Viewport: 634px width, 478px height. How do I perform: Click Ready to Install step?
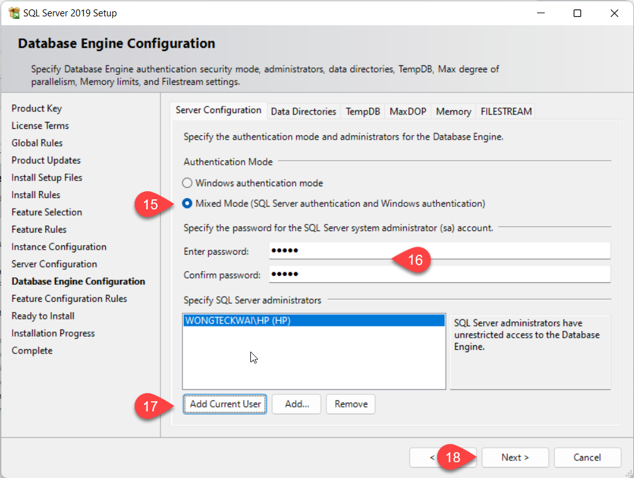43,316
